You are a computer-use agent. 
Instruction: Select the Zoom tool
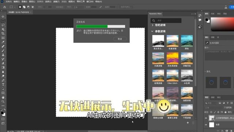click(3, 102)
